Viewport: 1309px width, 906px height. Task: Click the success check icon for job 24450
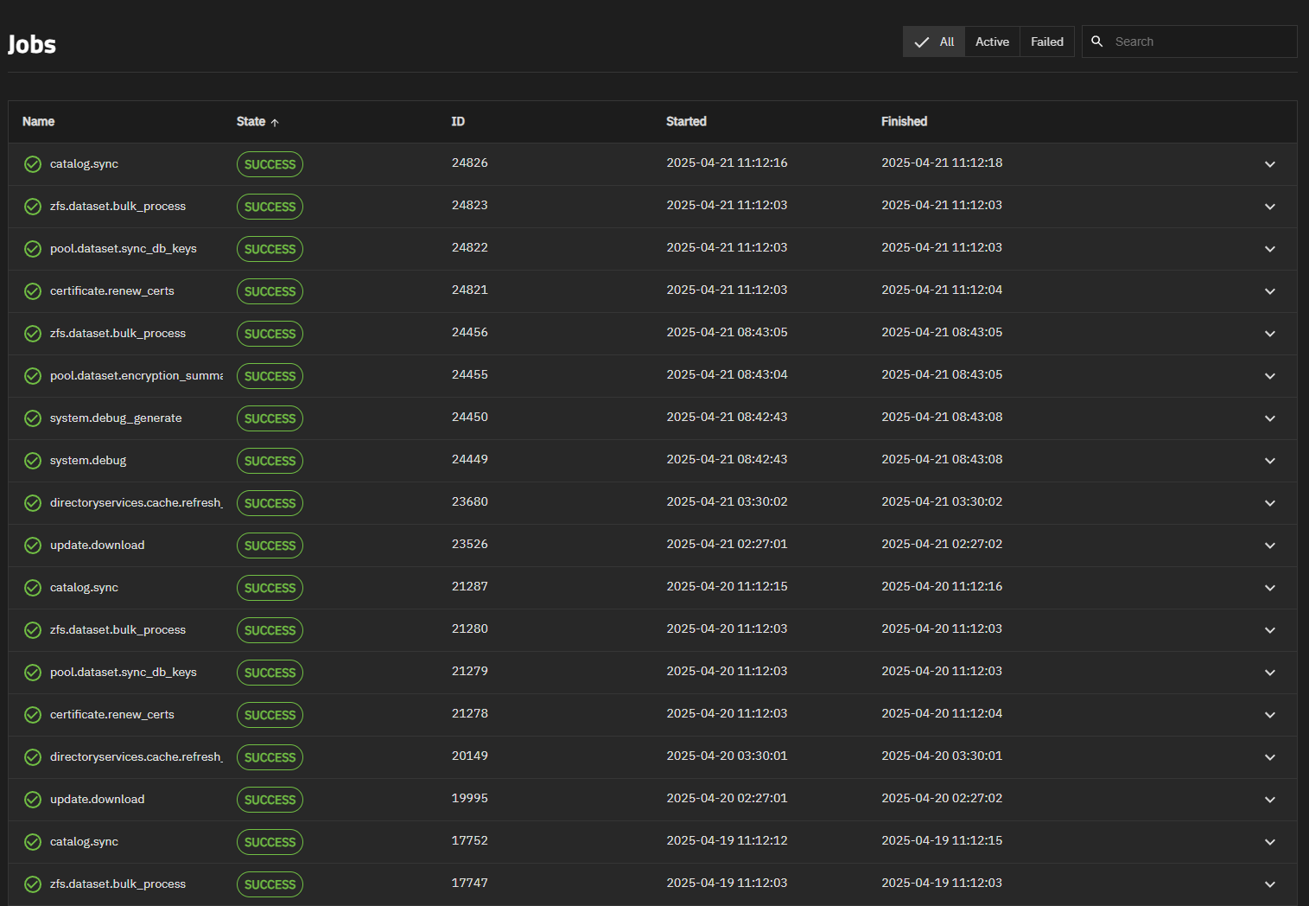pyautogui.click(x=33, y=418)
